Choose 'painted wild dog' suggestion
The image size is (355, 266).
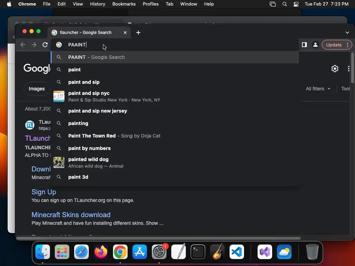click(x=175, y=162)
